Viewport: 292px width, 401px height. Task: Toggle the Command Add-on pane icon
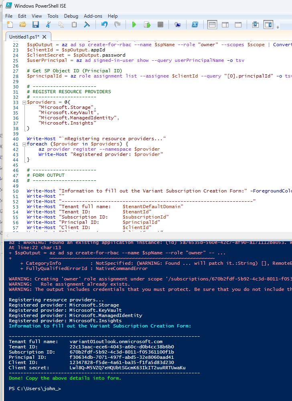click(268, 25)
